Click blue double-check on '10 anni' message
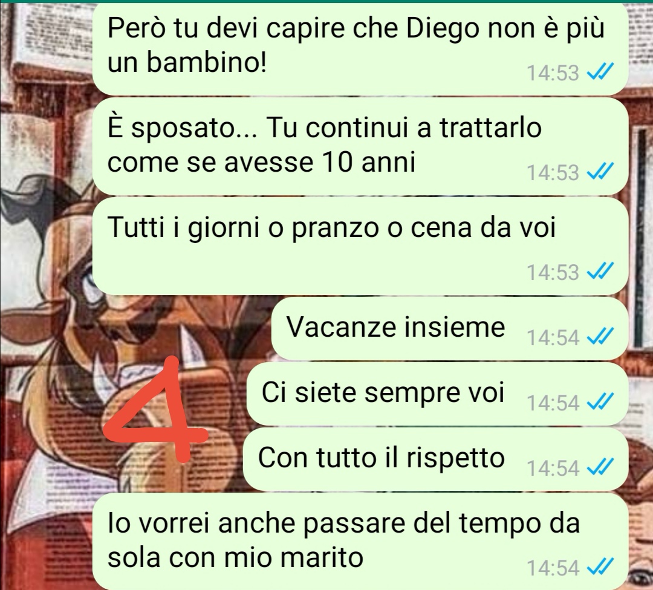Image resolution: width=653 pixels, height=590 pixels. click(x=600, y=171)
